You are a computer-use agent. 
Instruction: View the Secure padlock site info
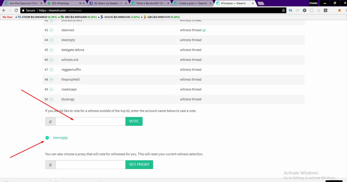point(28,10)
